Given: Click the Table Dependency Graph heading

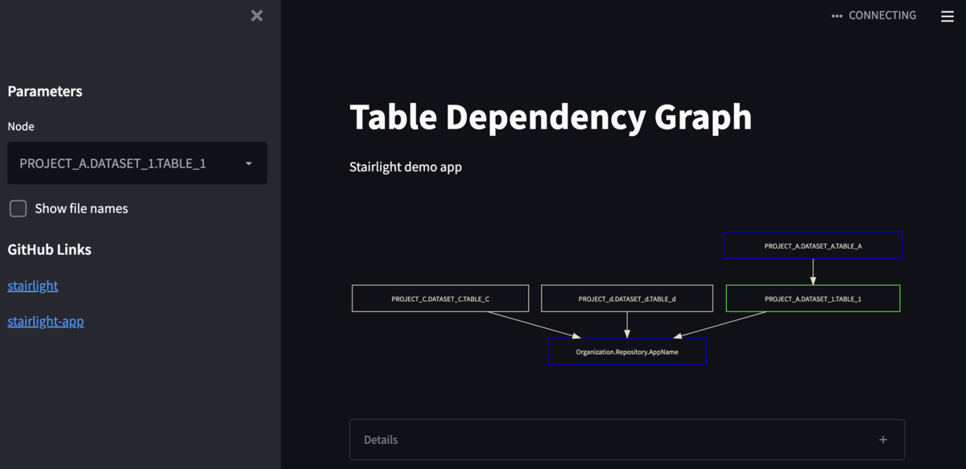Looking at the screenshot, I should 551,117.
